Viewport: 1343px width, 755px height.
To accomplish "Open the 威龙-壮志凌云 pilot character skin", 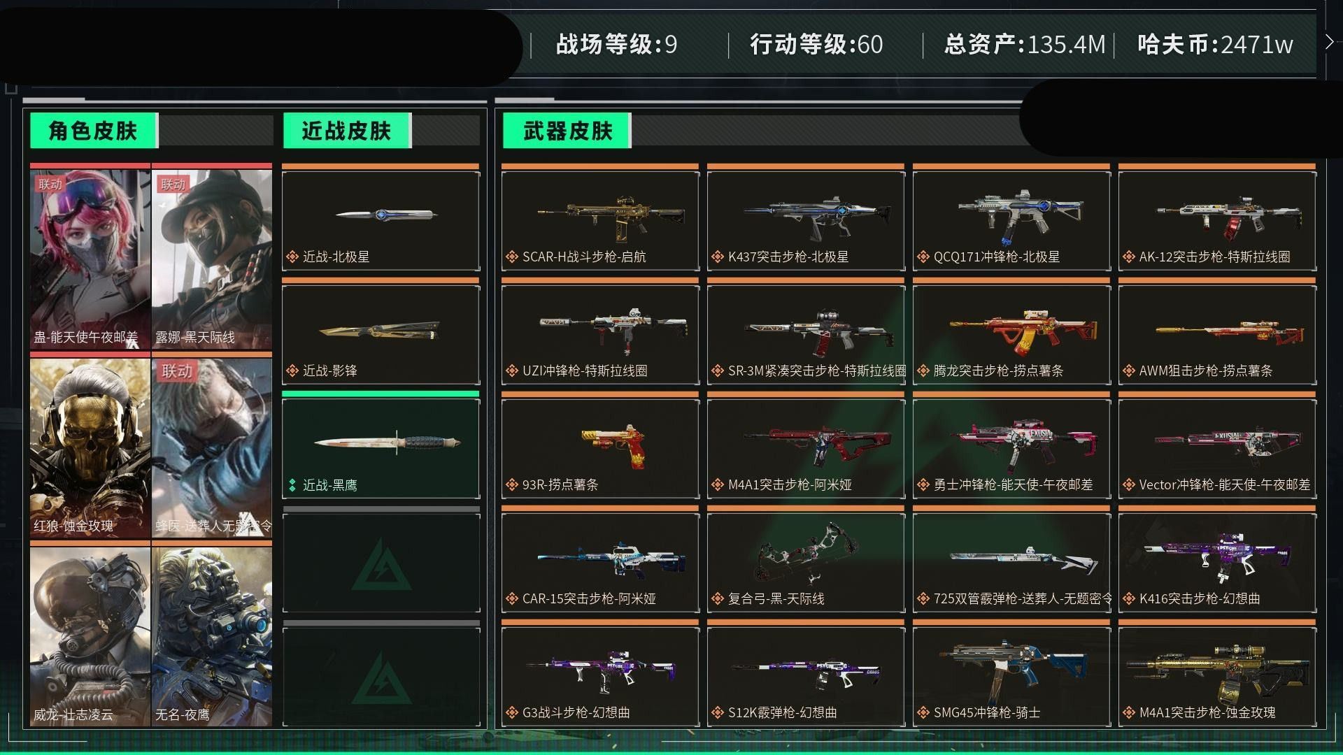I will [x=90, y=636].
